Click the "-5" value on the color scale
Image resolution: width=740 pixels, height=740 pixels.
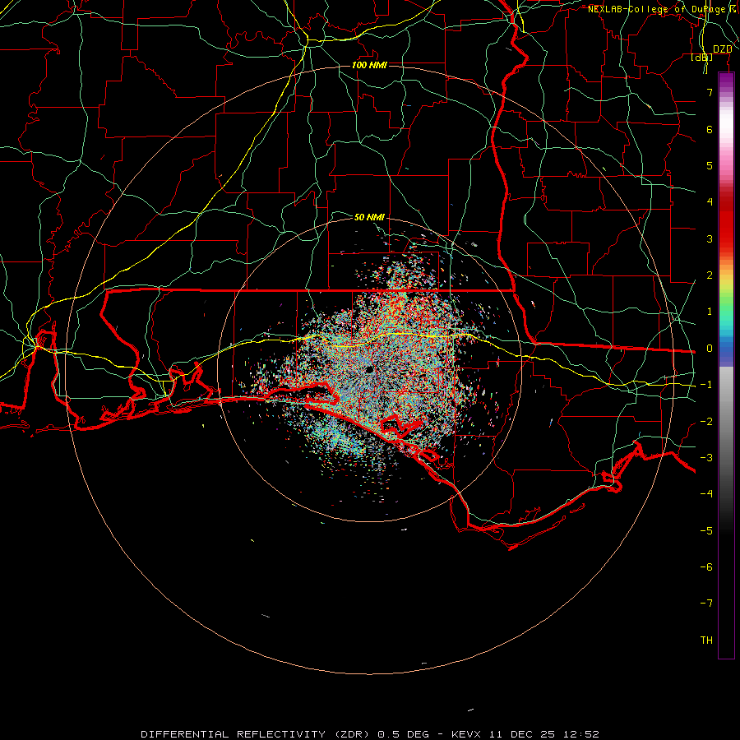click(706, 531)
